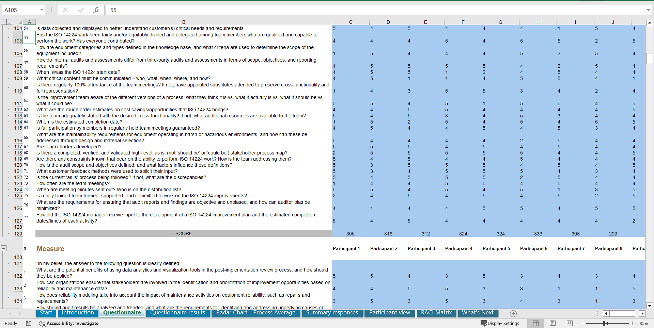The image size is (654, 328).
Task: Switch to Page Break Preview icon
Action: (570, 323)
